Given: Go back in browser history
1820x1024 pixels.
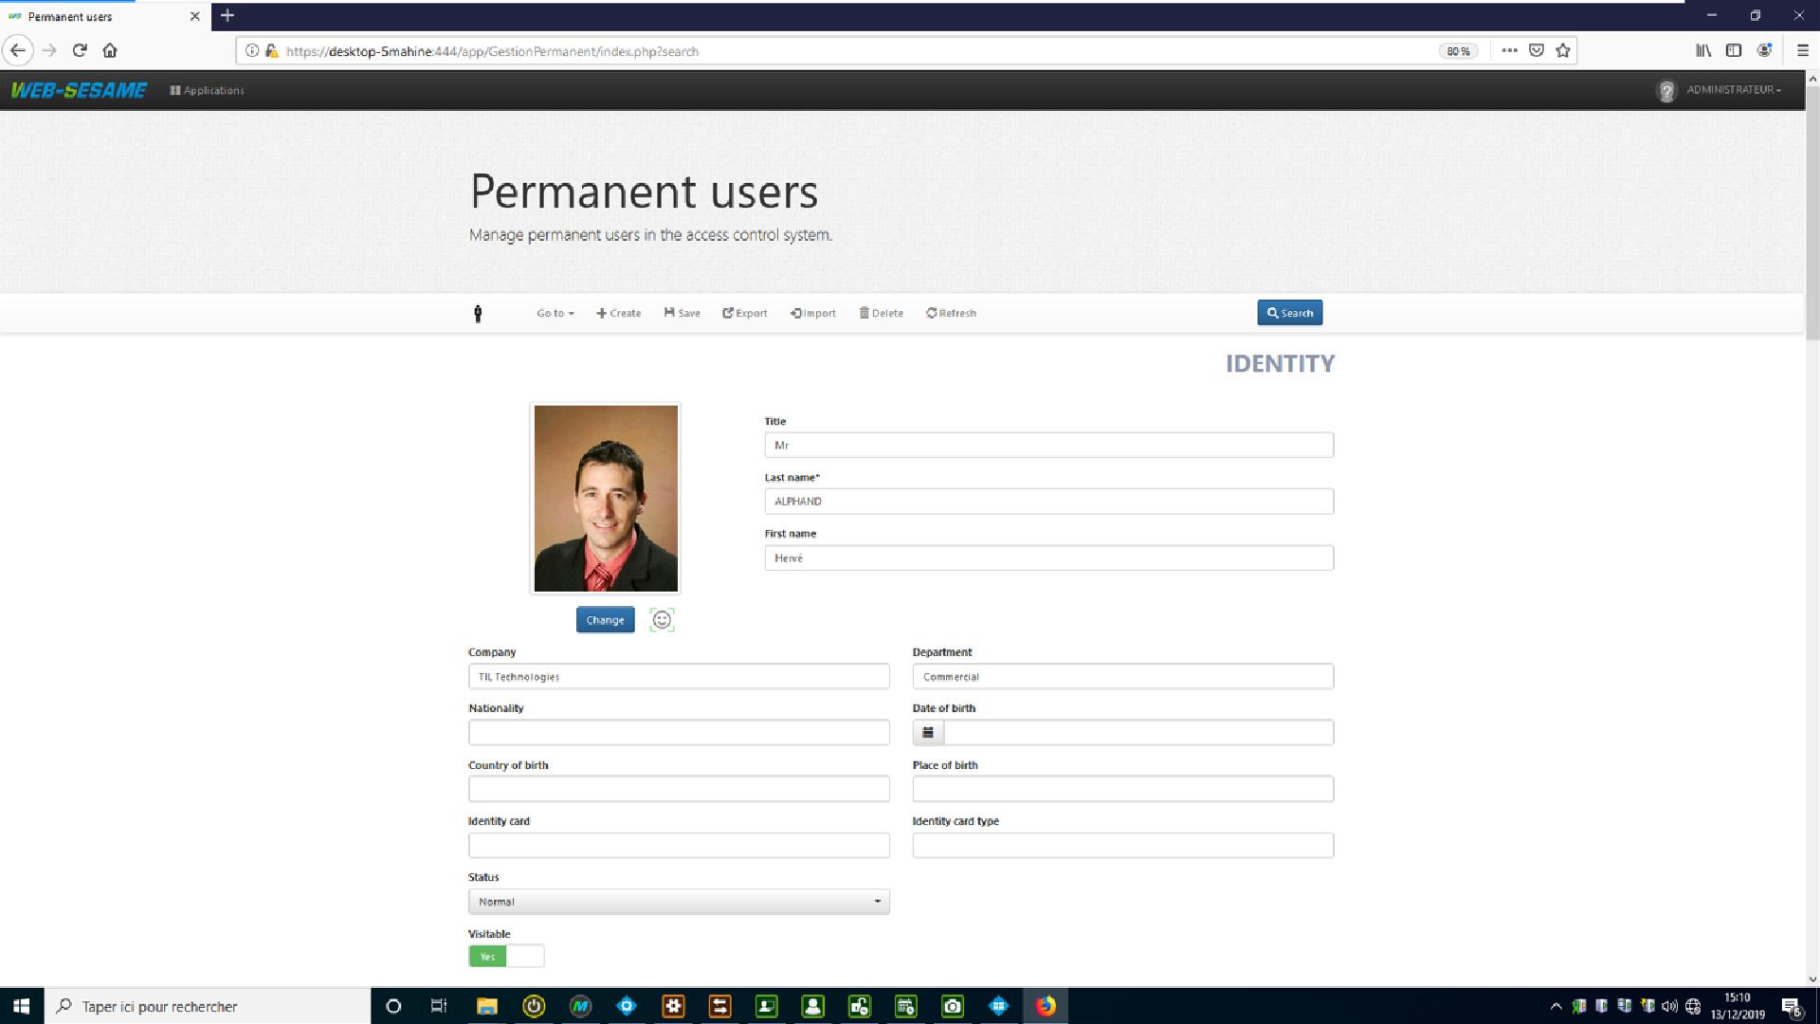Looking at the screenshot, I should coord(18,50).
